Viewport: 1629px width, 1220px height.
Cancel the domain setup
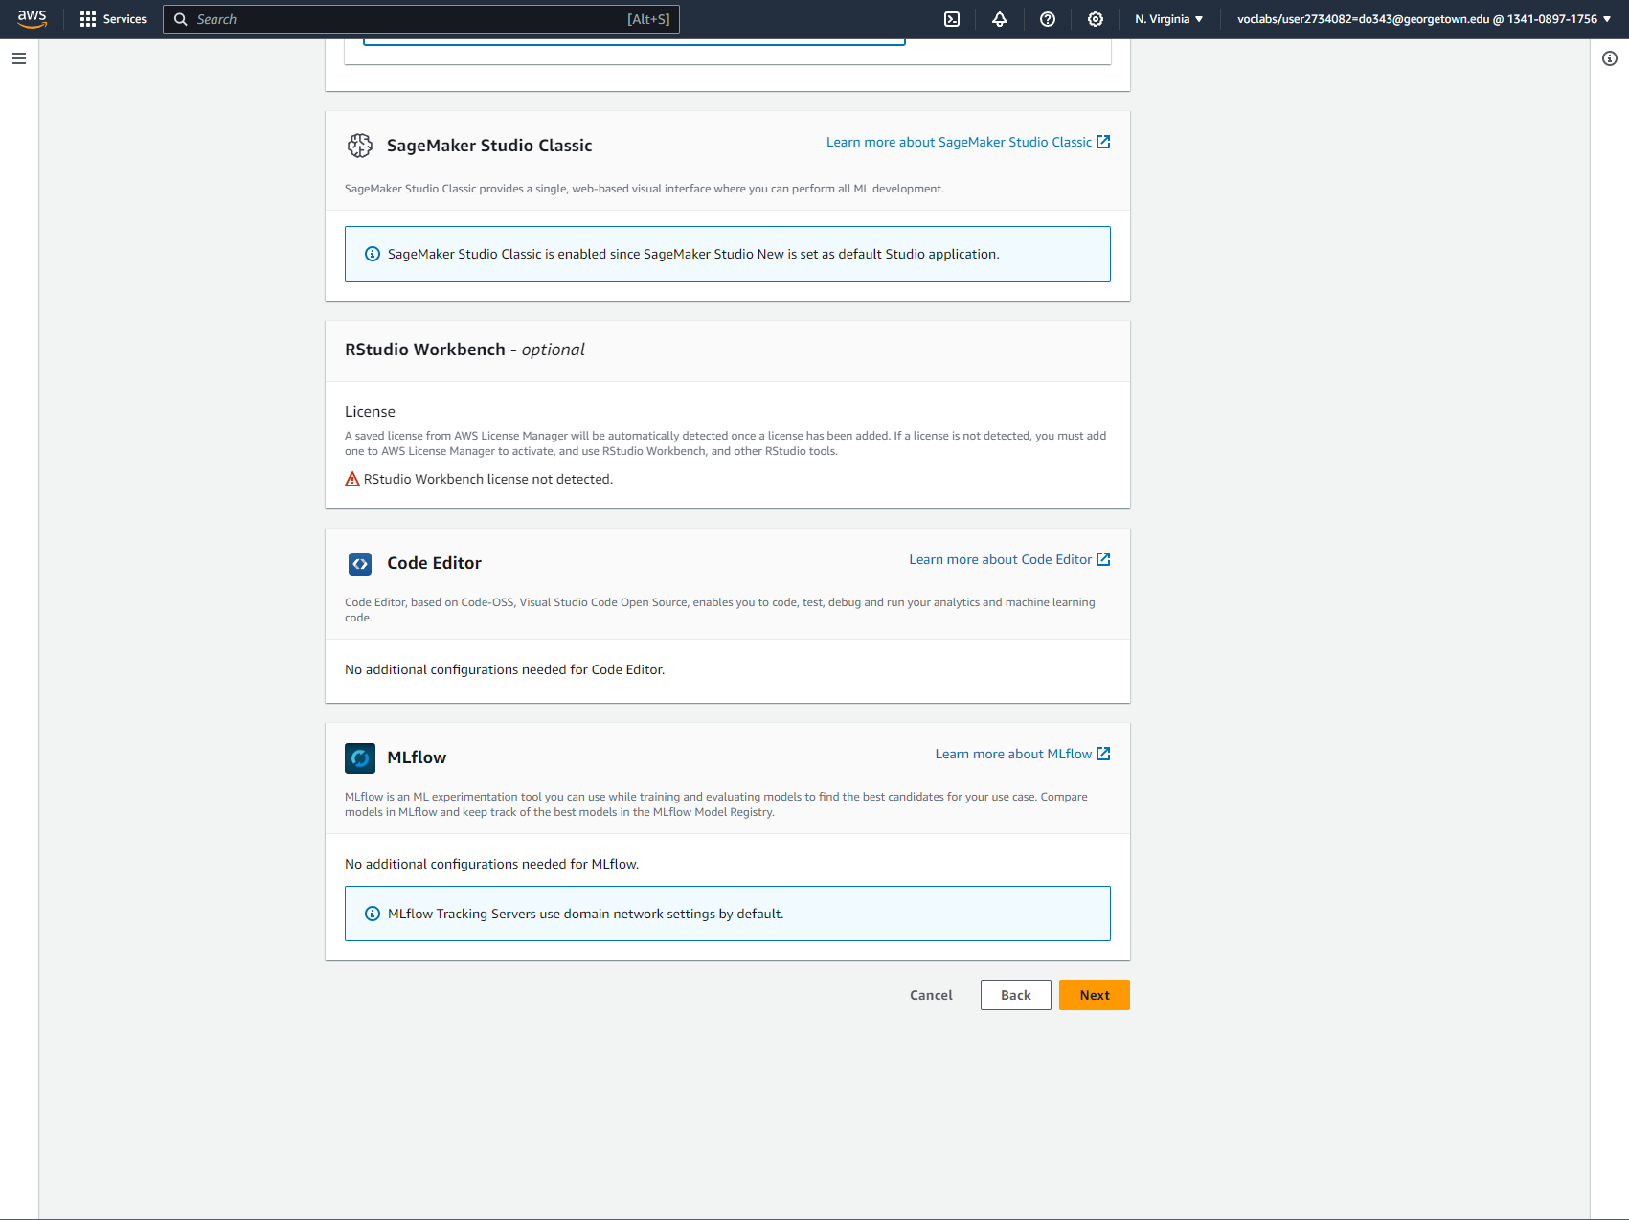[x=931, y=995]
